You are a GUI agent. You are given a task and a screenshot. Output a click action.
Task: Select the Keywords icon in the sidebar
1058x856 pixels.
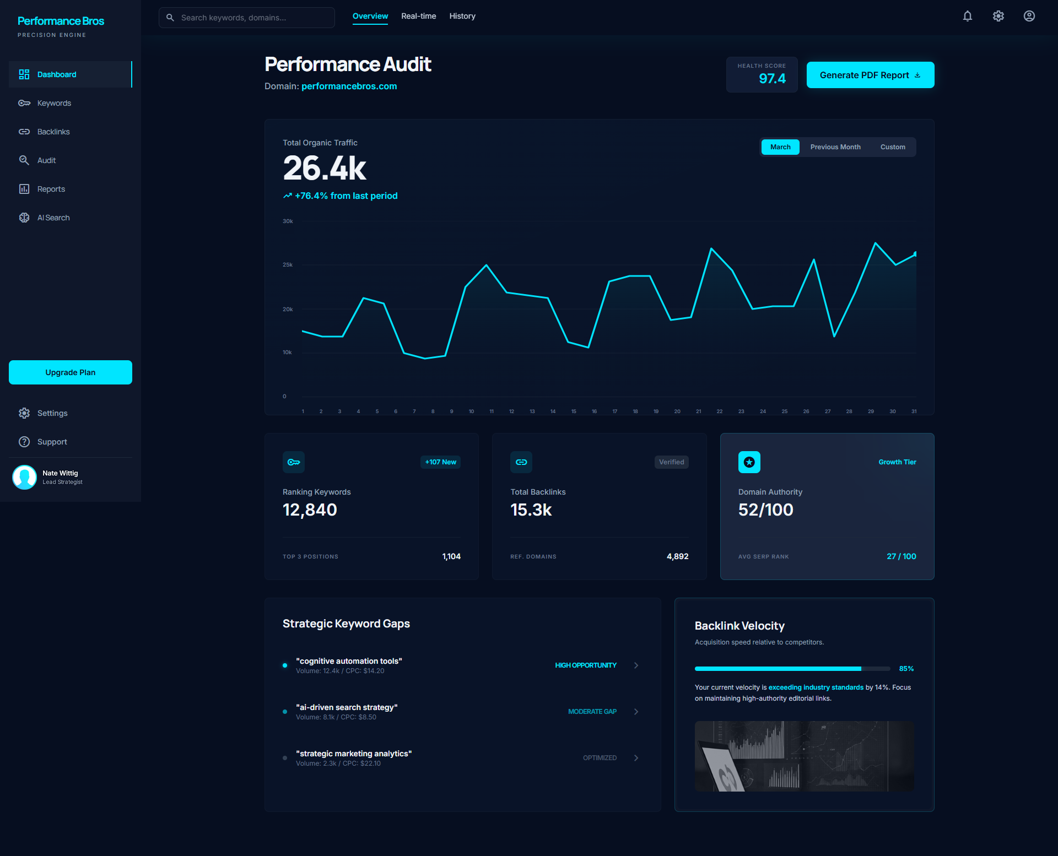[24, 103]
